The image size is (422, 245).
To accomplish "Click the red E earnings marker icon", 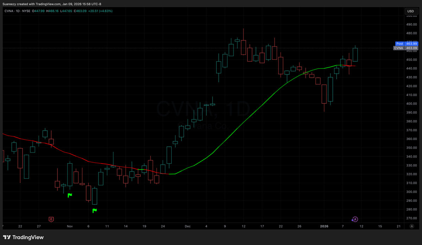I will click(51, 219).
